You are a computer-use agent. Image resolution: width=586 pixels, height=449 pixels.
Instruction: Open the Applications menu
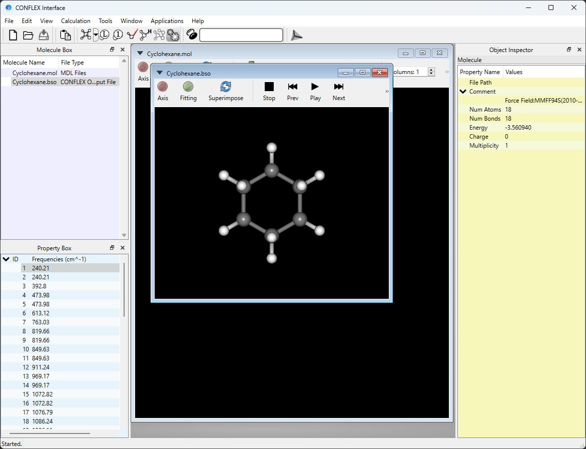point(167,21)
